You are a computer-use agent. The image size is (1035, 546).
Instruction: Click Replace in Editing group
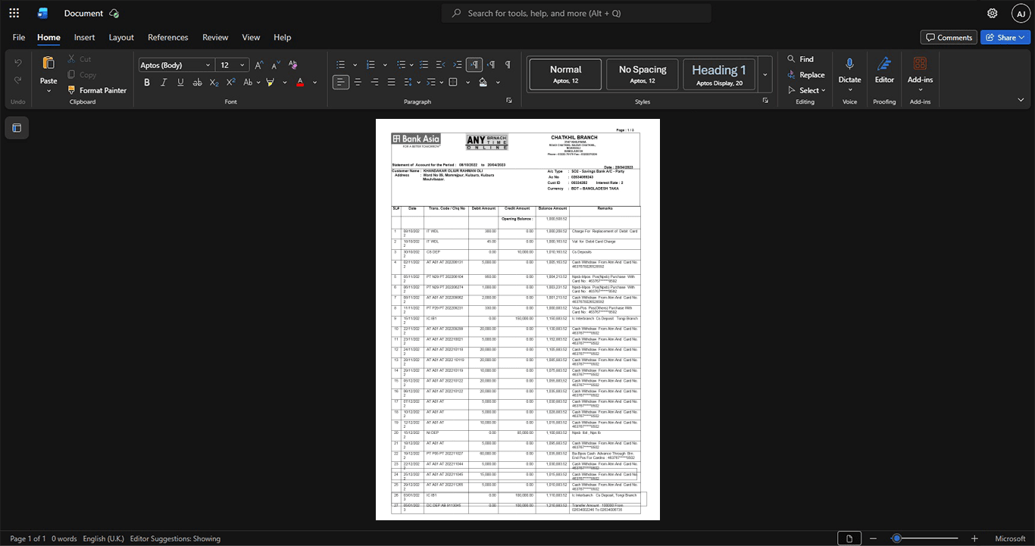point(805,75)
